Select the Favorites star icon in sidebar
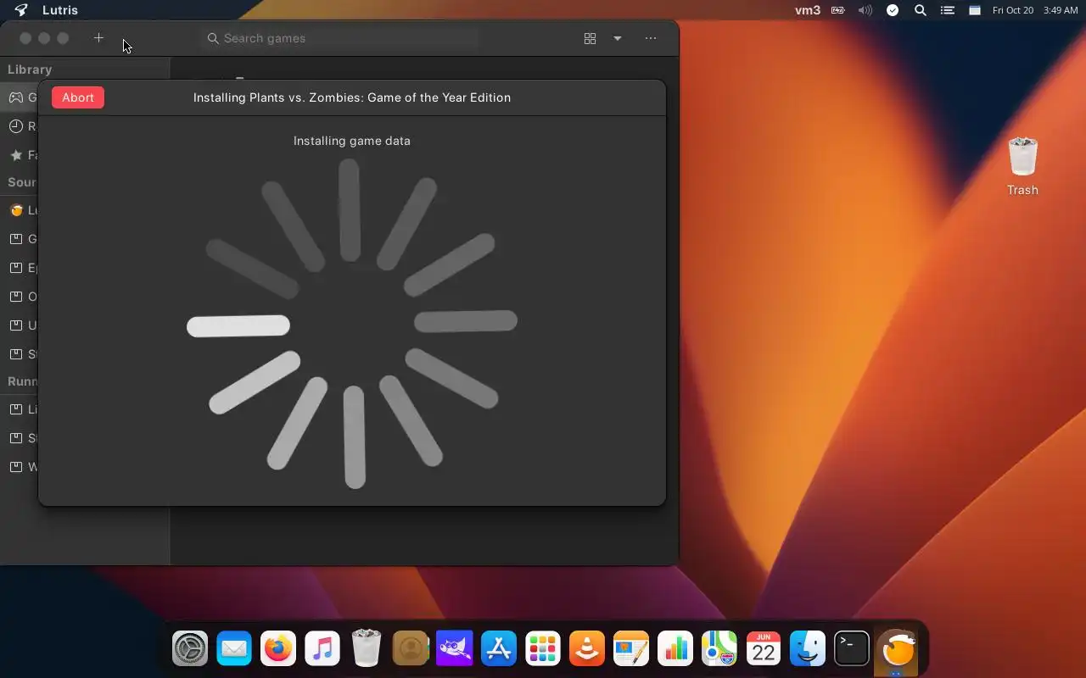 tap(16, 155)
